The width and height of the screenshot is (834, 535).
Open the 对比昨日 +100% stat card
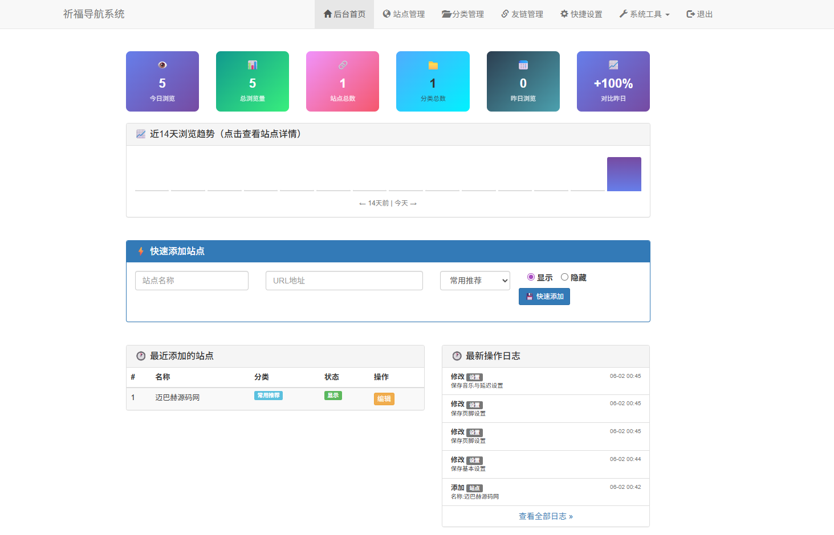(x=613, y=81)
